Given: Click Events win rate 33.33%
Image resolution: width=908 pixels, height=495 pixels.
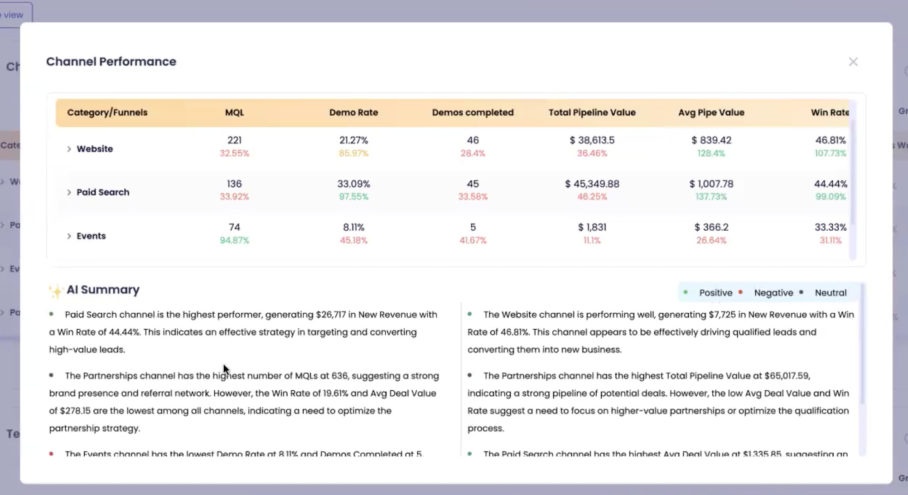Looking at the screenshot, I should (x=830, y=227).
